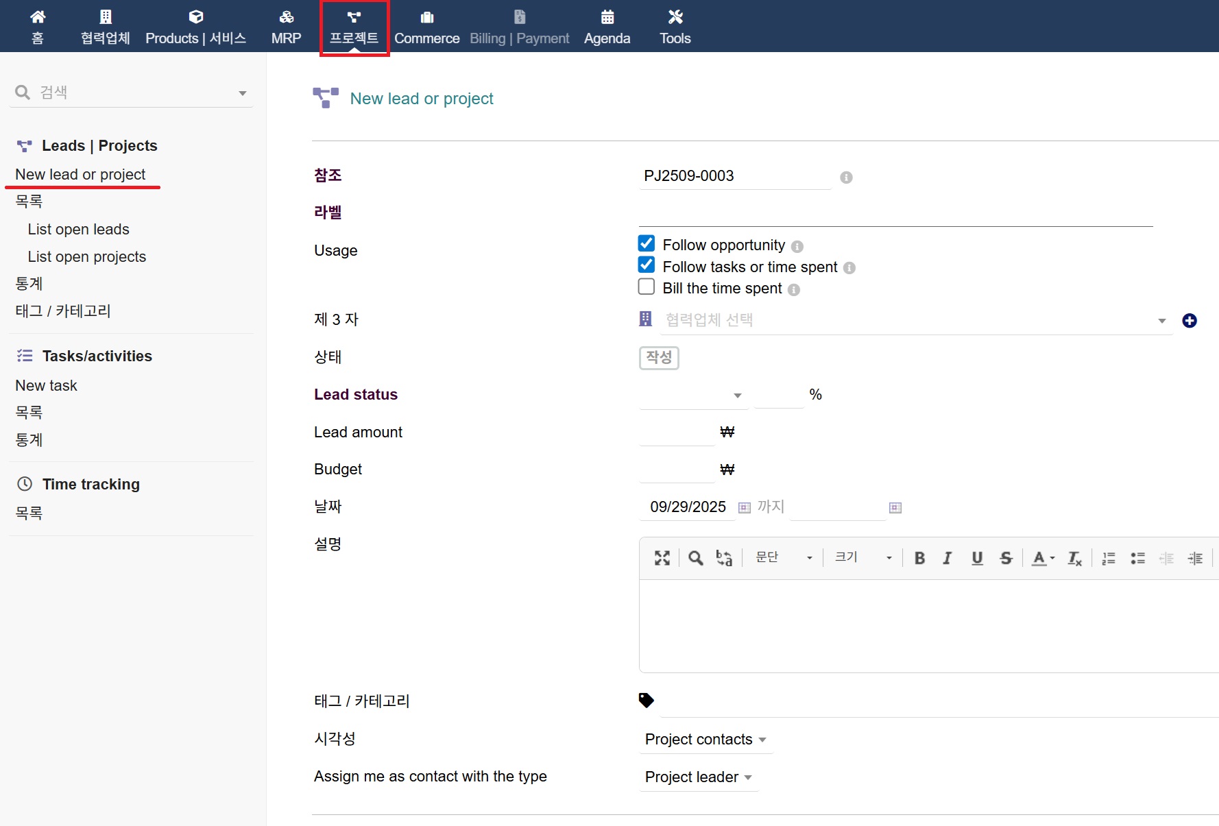Open List open leads link
Screen dimensions: 1219x826
pos(78,230)
